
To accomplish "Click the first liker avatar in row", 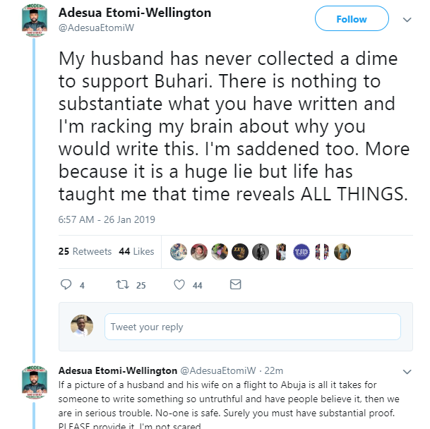I will pyautogui.click(x=179, y=251).
